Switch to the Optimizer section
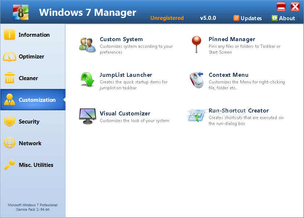 tap(31, 57)
